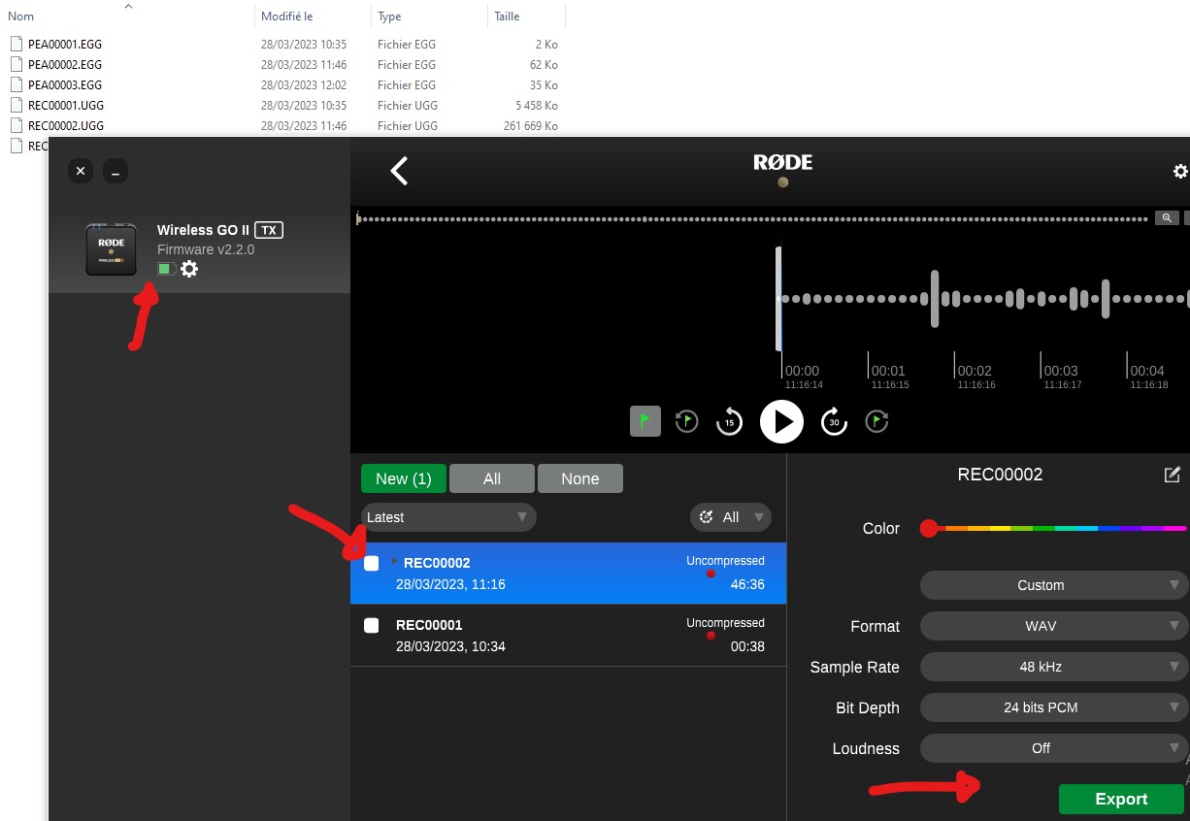The image size is (1190, 821).
Task: Skip back 15 seconds
Action: (x=729, y=421)
